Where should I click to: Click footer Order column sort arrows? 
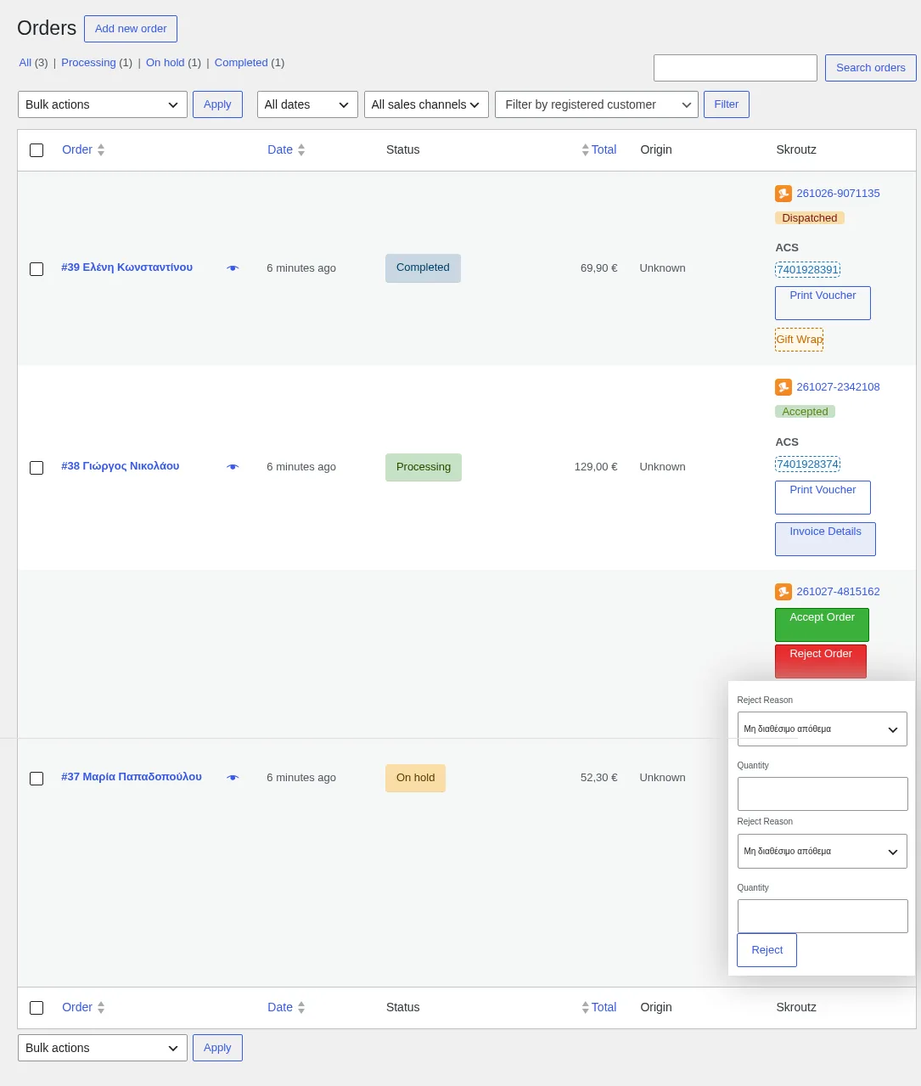pos(101,1008)
